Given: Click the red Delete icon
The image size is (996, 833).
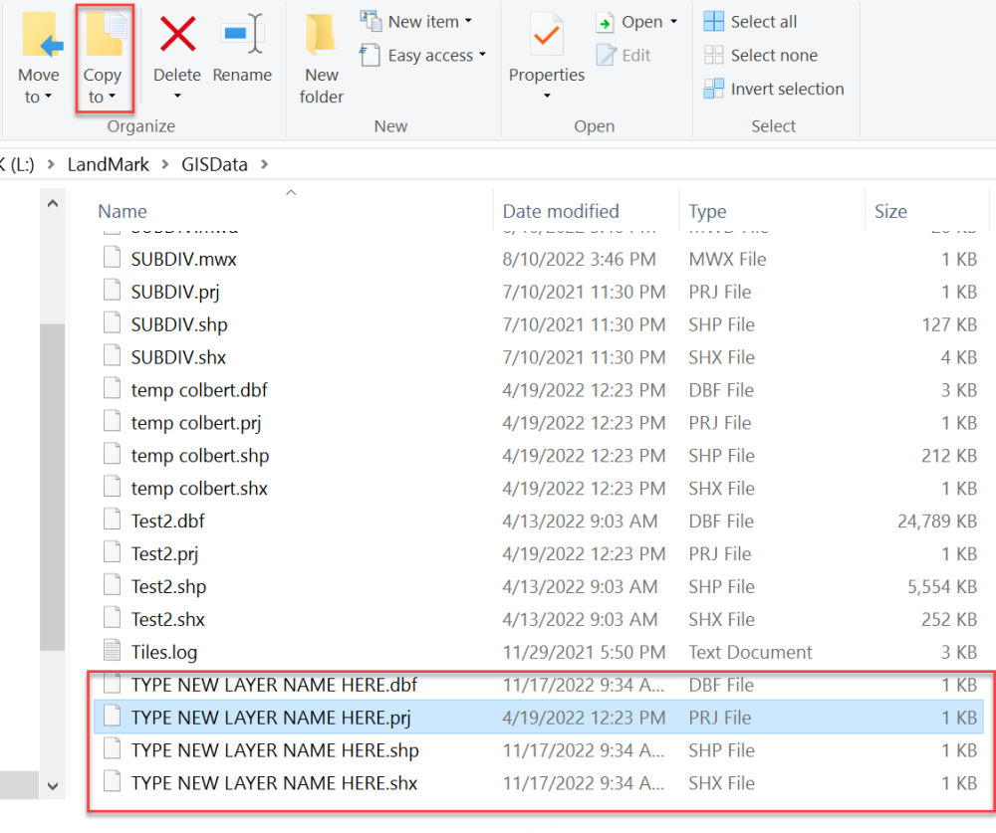Looking at the screenshot, I should 177,34.
